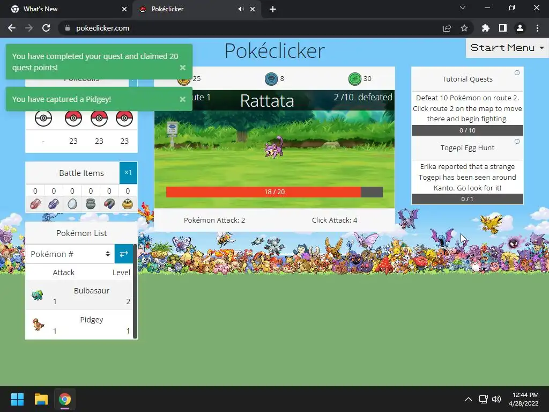
Task: Select the Item Magnet battle item
Action: click(109, 203)
